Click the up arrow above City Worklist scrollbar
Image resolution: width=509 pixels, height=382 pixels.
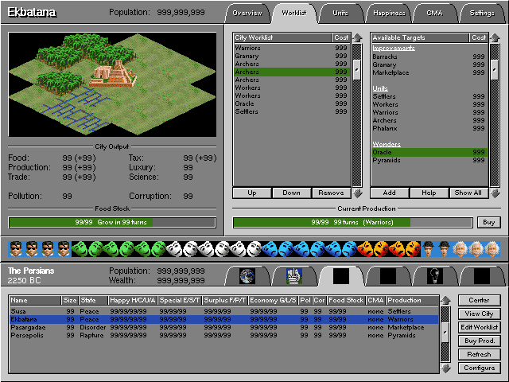click(x=357, y=38)
